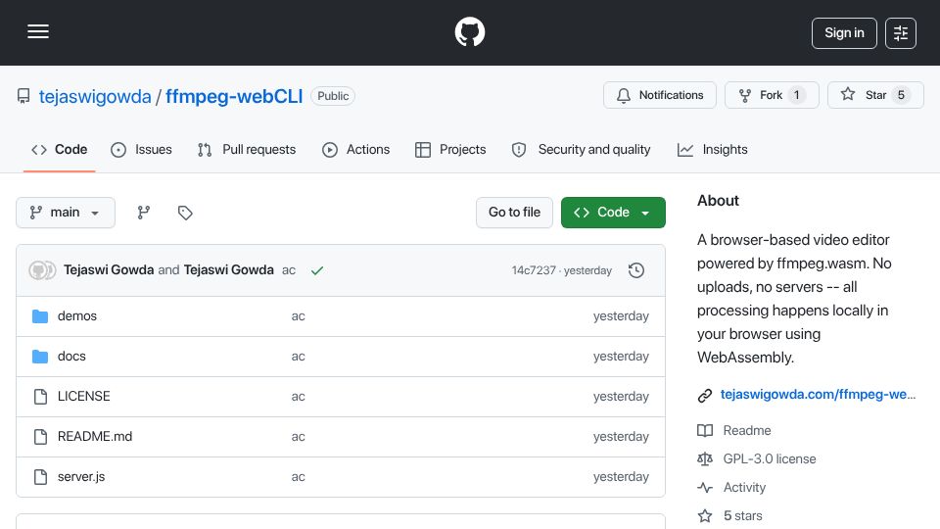
Task: Click the server.js file icon
Action: pyautogui.click(x=40, y=477)
